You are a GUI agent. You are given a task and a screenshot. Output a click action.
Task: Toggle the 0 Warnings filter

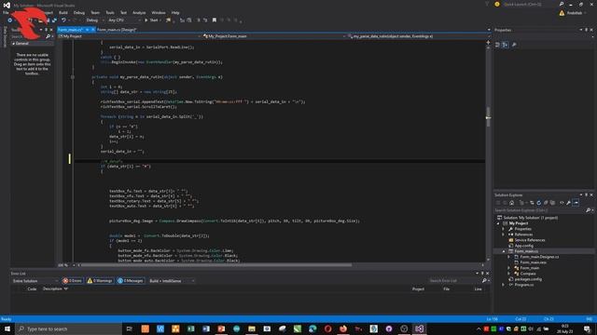coord(100,281)
